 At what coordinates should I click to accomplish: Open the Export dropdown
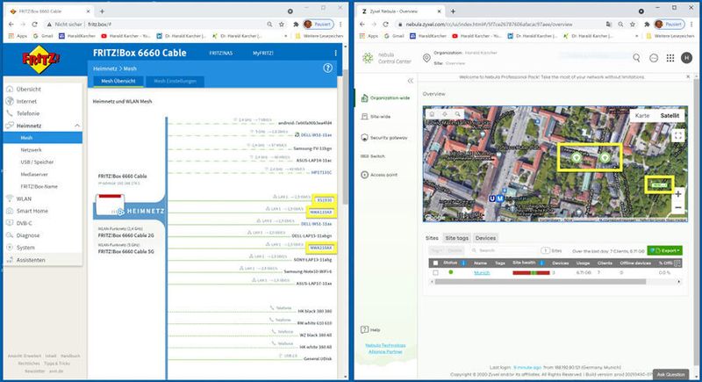click(665, 251)
